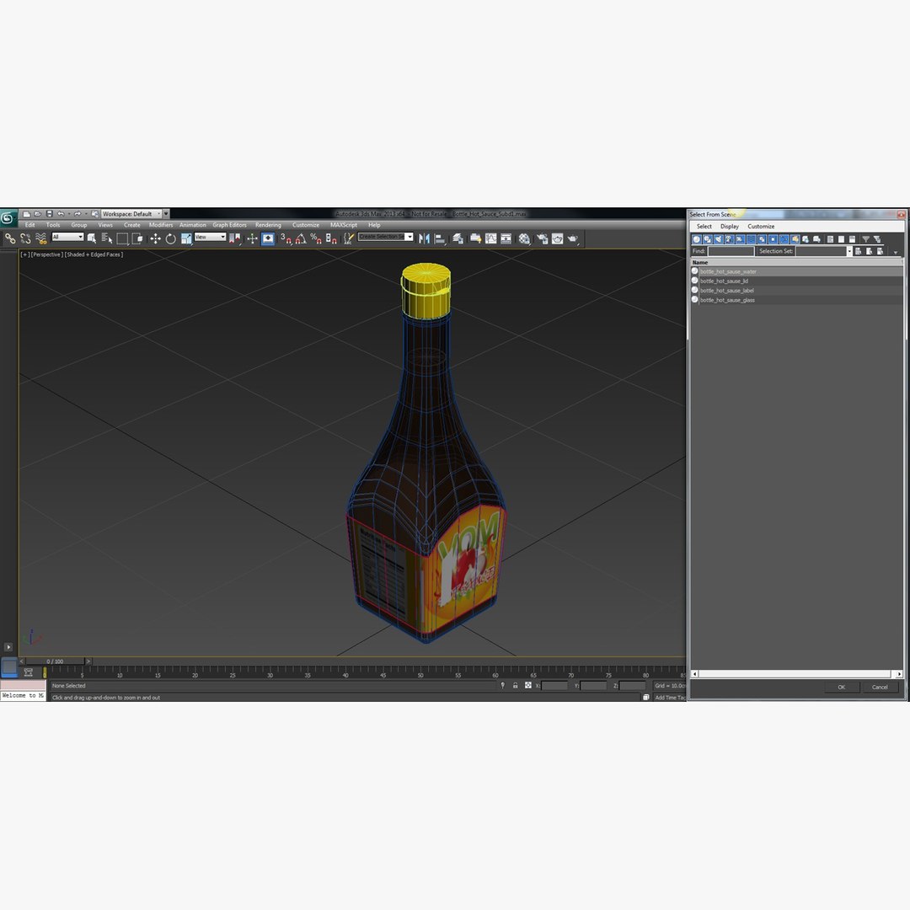Open the Workspace: Default dropdown
Image resolution: width=910 pixels, height=910 pixels.
pyautogui.click(x=131, y=214)
